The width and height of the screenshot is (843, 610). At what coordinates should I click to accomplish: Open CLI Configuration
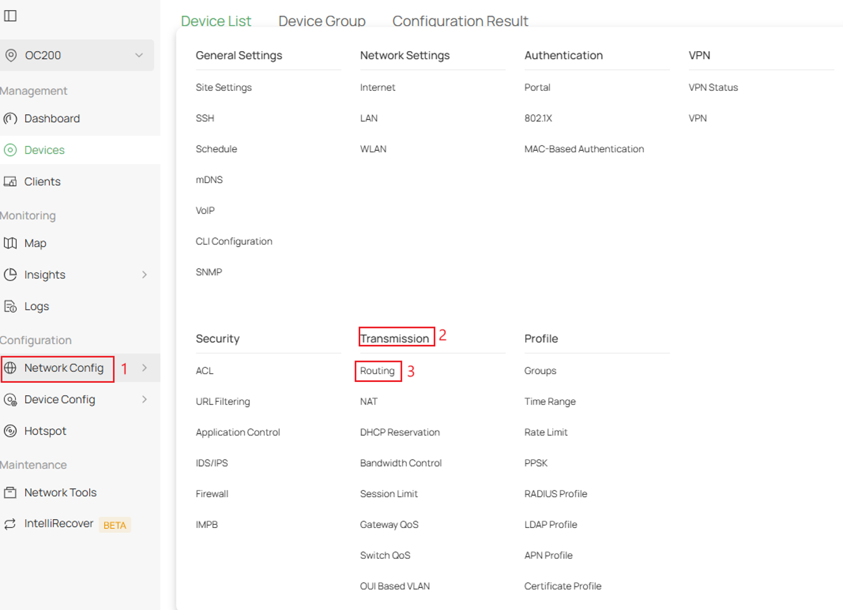click(x=234, y=241)
